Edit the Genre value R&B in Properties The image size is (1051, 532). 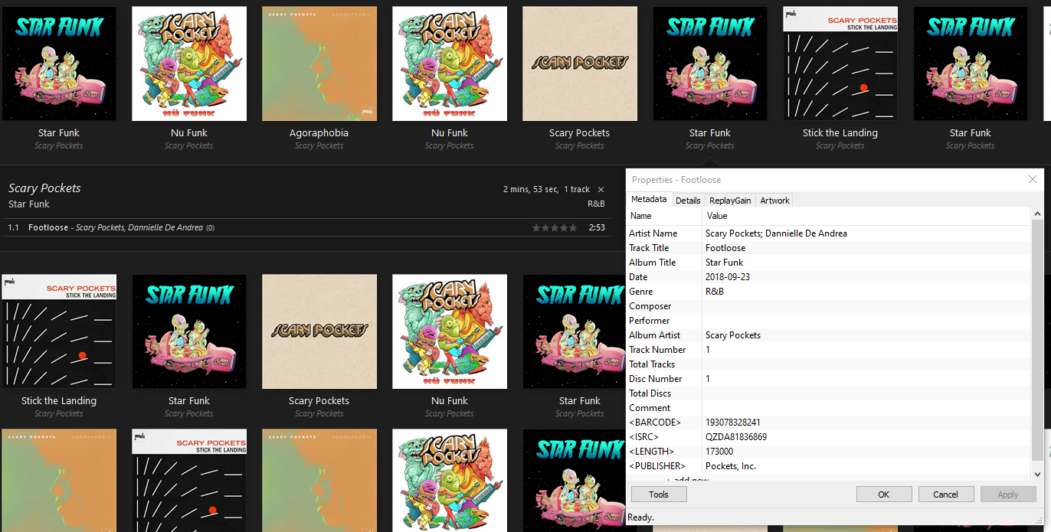[x=867, y=292]
